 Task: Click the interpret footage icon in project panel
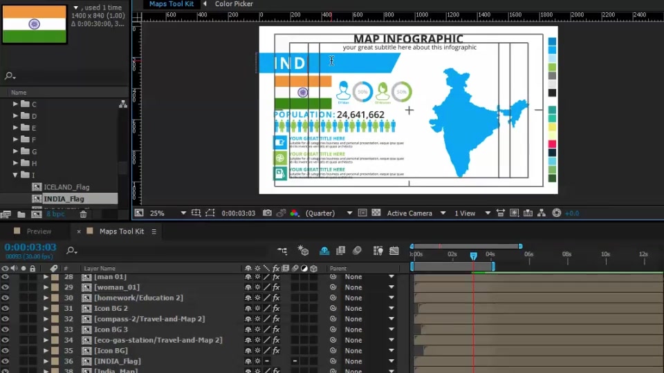click(6, 215)
